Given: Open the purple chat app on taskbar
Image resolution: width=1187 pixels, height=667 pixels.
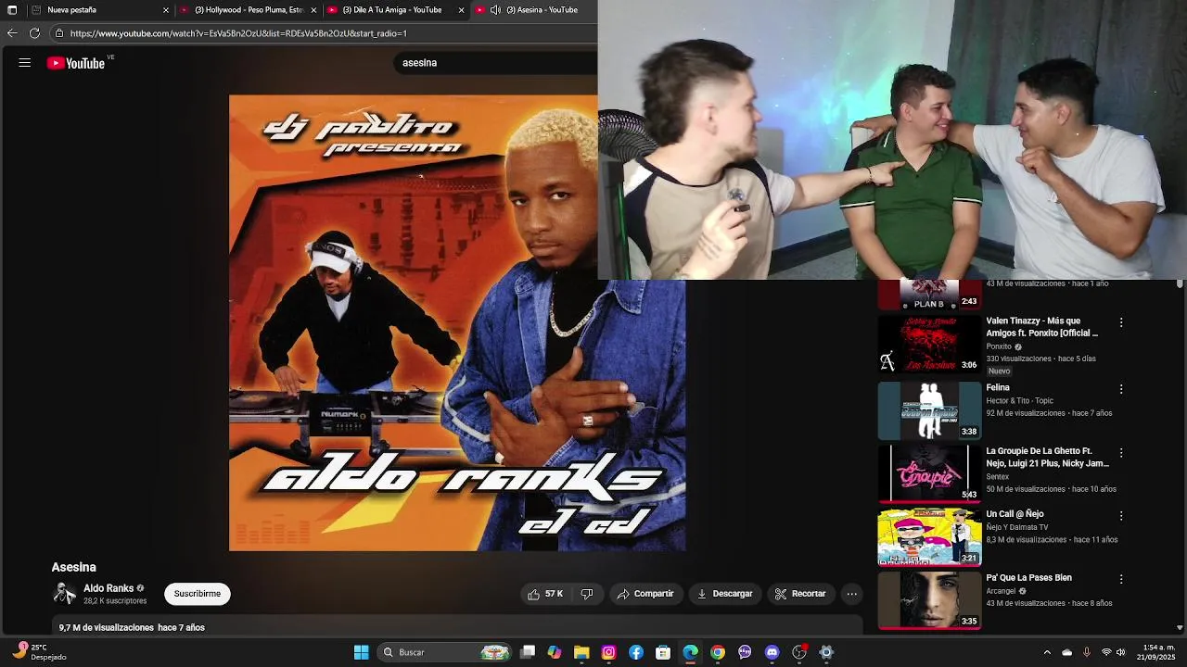Looking at the screenshot, I should point(745,652).
